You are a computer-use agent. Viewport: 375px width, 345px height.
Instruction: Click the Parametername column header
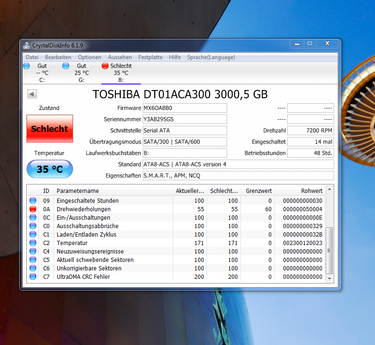[x=114, y=191]
